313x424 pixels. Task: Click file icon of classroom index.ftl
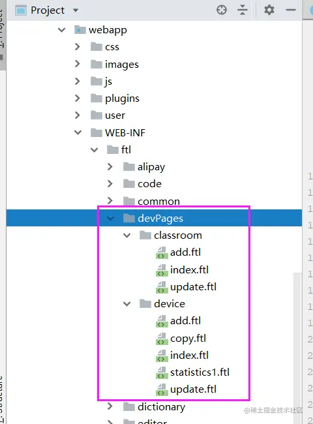pyautogui.click(x=162, y=270)
